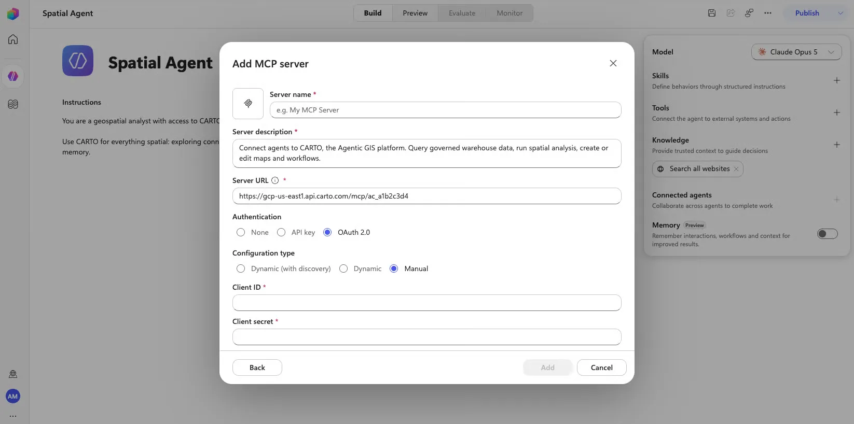Switch to the Preview tab
854x424 pixels.
coord(415,13)
